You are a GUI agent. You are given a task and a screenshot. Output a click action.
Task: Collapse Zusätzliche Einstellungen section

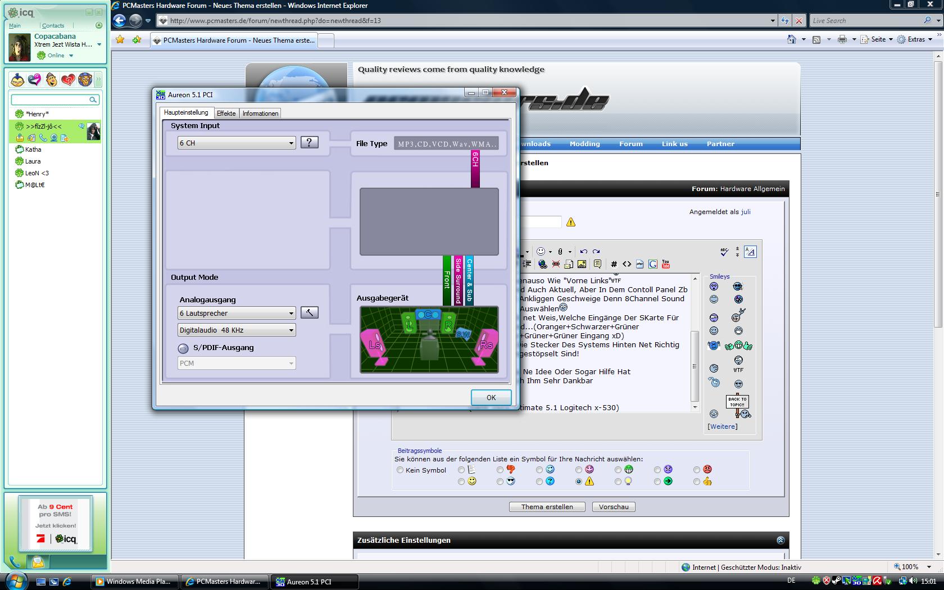click(x=780, y=540)
